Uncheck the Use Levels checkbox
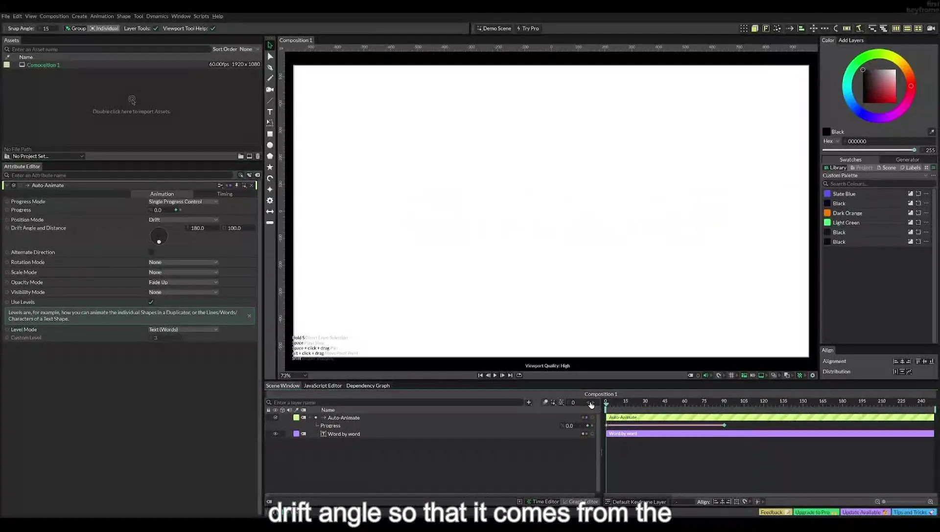The image size is (940, 532). 151,302
